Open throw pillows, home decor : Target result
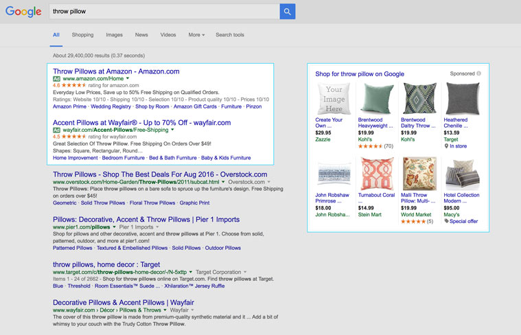 106,264
